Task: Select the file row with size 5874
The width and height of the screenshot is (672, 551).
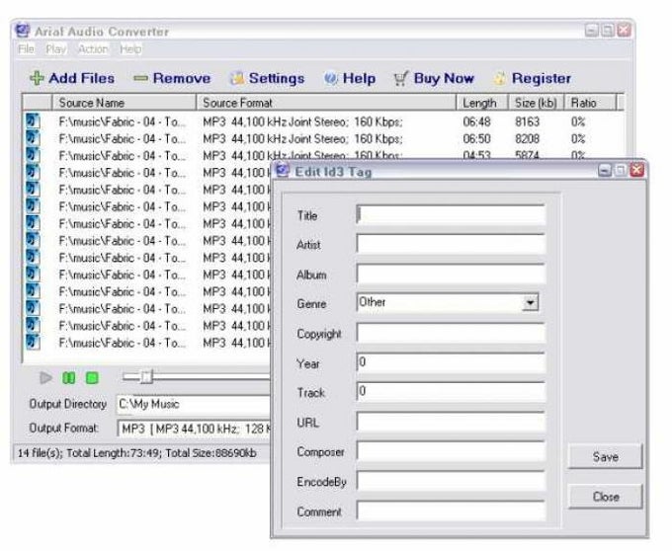Action: click(x=322, y=155)
